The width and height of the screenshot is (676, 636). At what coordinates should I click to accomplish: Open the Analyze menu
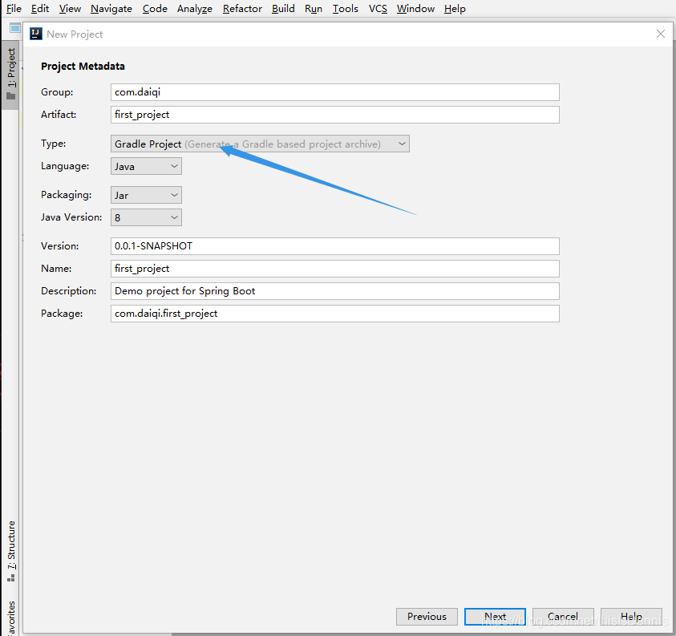tap(194, 9)
